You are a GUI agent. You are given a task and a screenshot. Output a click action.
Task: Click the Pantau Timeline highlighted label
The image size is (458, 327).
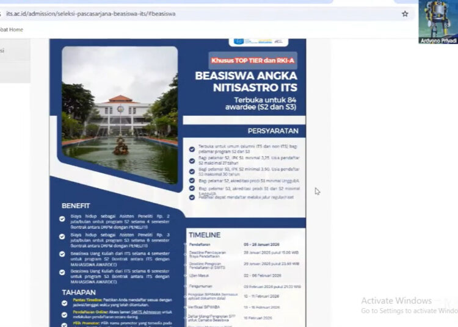pyautogui.click(x=87, y=300)
